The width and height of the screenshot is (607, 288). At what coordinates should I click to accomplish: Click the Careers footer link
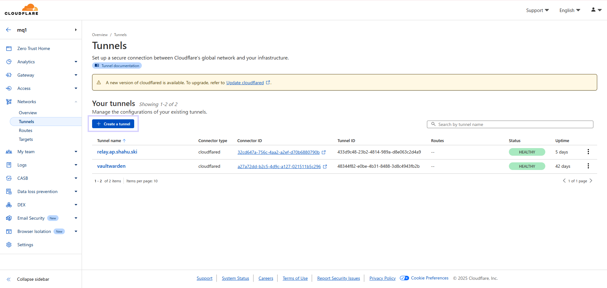click(266, 278)
